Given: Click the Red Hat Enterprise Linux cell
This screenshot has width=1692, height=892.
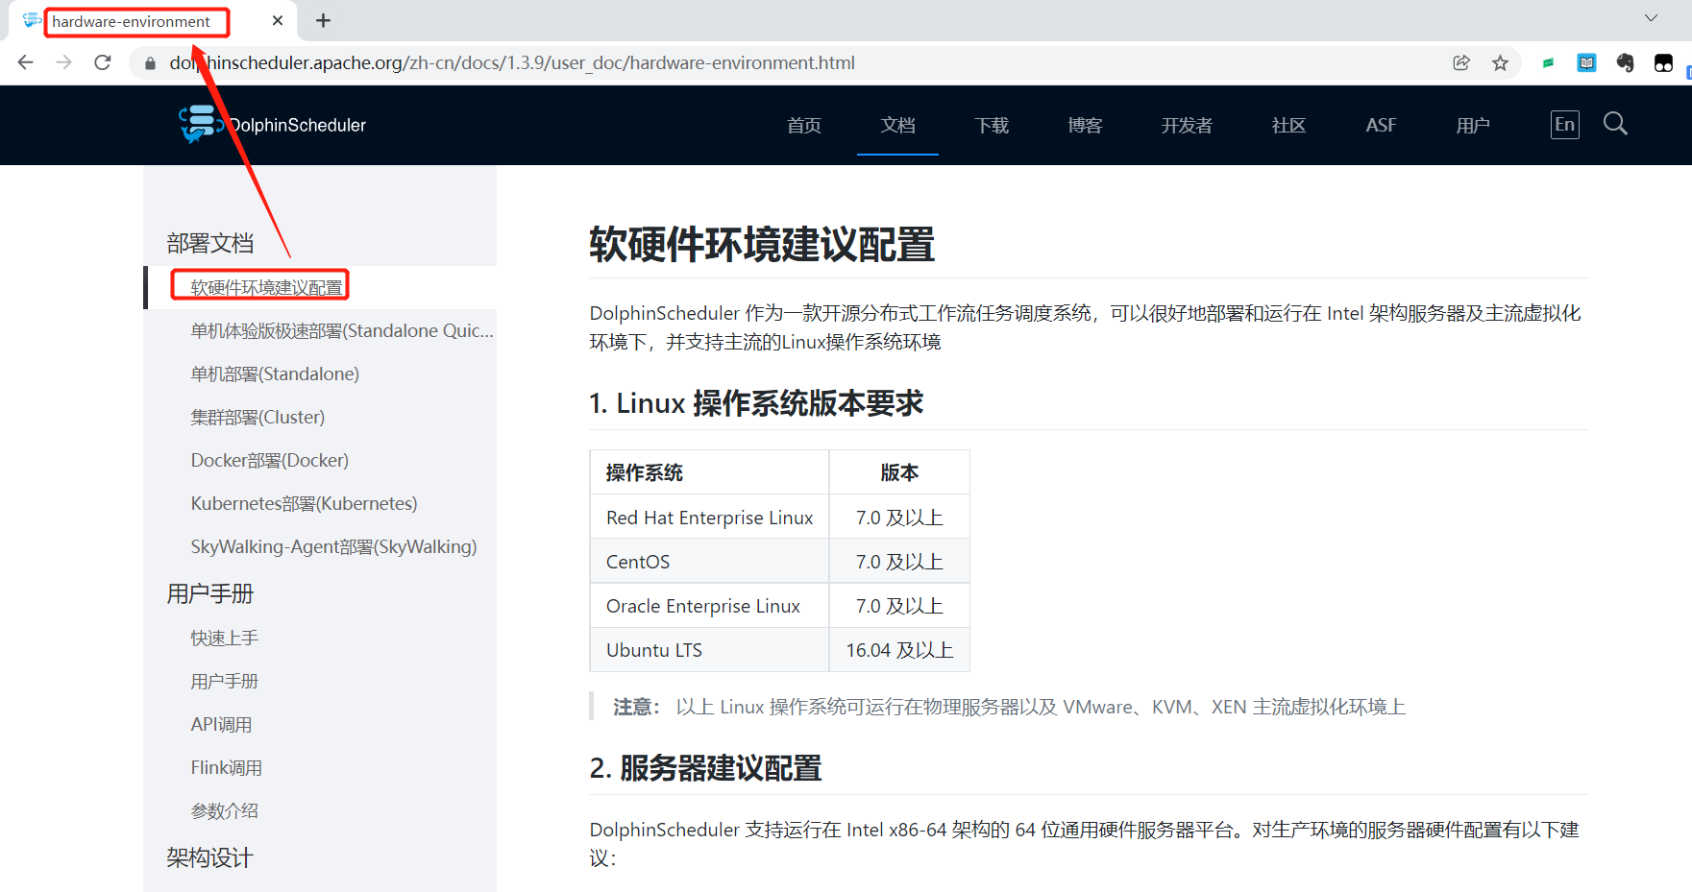Looking at the screenshot, I should (710, 518).
